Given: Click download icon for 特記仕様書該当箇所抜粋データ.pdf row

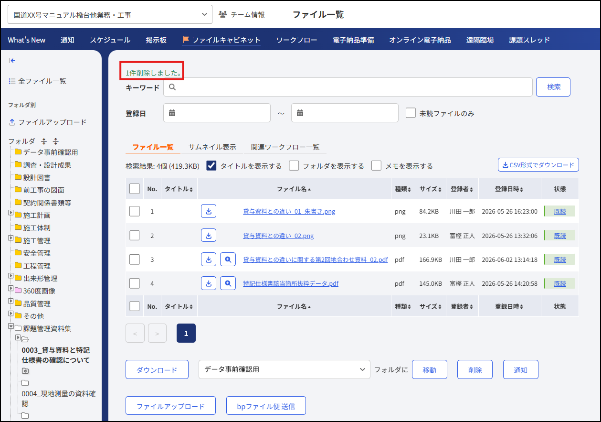Looking at the screenshot, I should pos(209,283).
